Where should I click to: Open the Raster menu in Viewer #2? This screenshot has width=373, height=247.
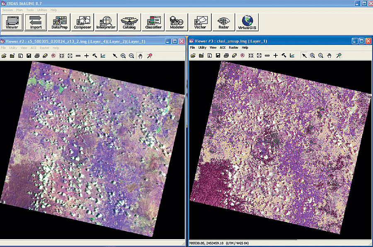[44, 47]
